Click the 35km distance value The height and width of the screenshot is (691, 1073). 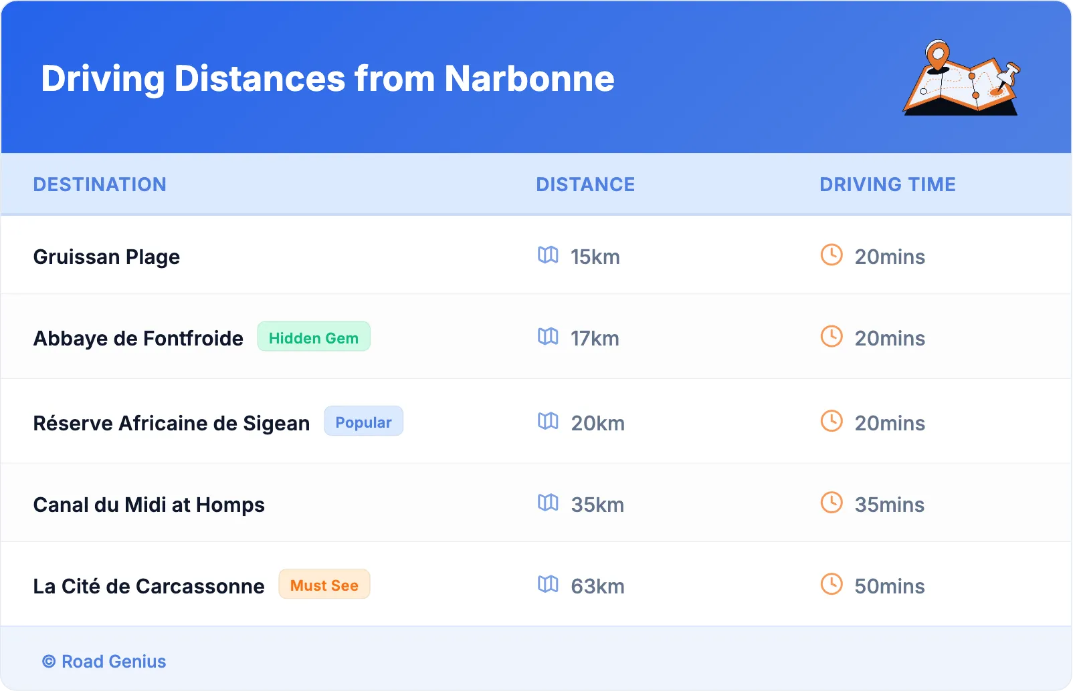click(x=597, y=505)
